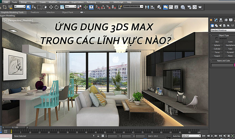Screen dimensions: 235x139
Task: Click the Cone primitive button
Action: [230, 42]
